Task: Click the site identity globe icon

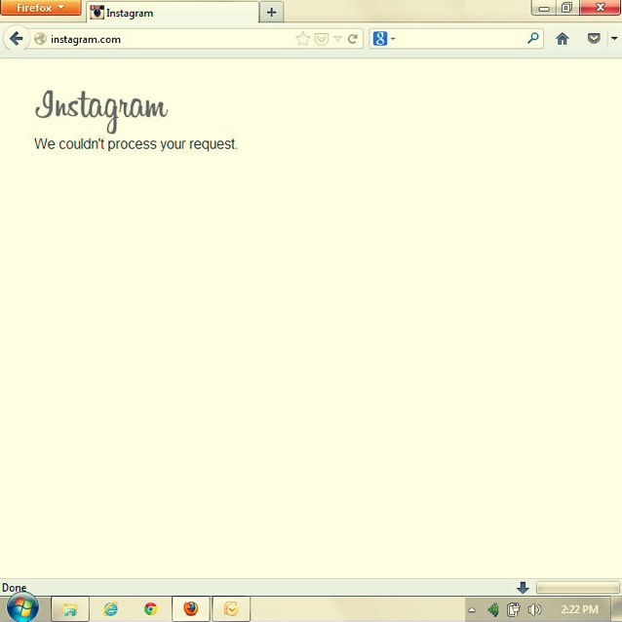Action: point(41,39)
